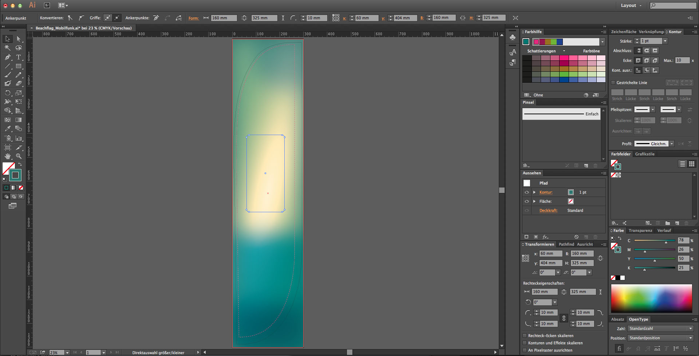Choose the Eyedropper tool

(x=8, y=128)
